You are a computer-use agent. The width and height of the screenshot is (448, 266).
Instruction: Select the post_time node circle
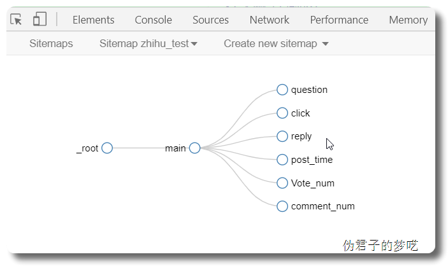point(282,160)
